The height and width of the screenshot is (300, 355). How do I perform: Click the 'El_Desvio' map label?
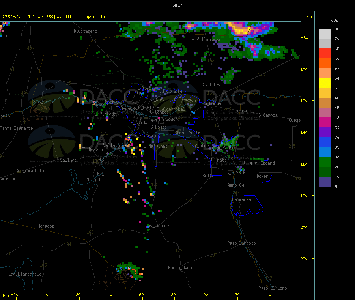click(x=92, y=149)
